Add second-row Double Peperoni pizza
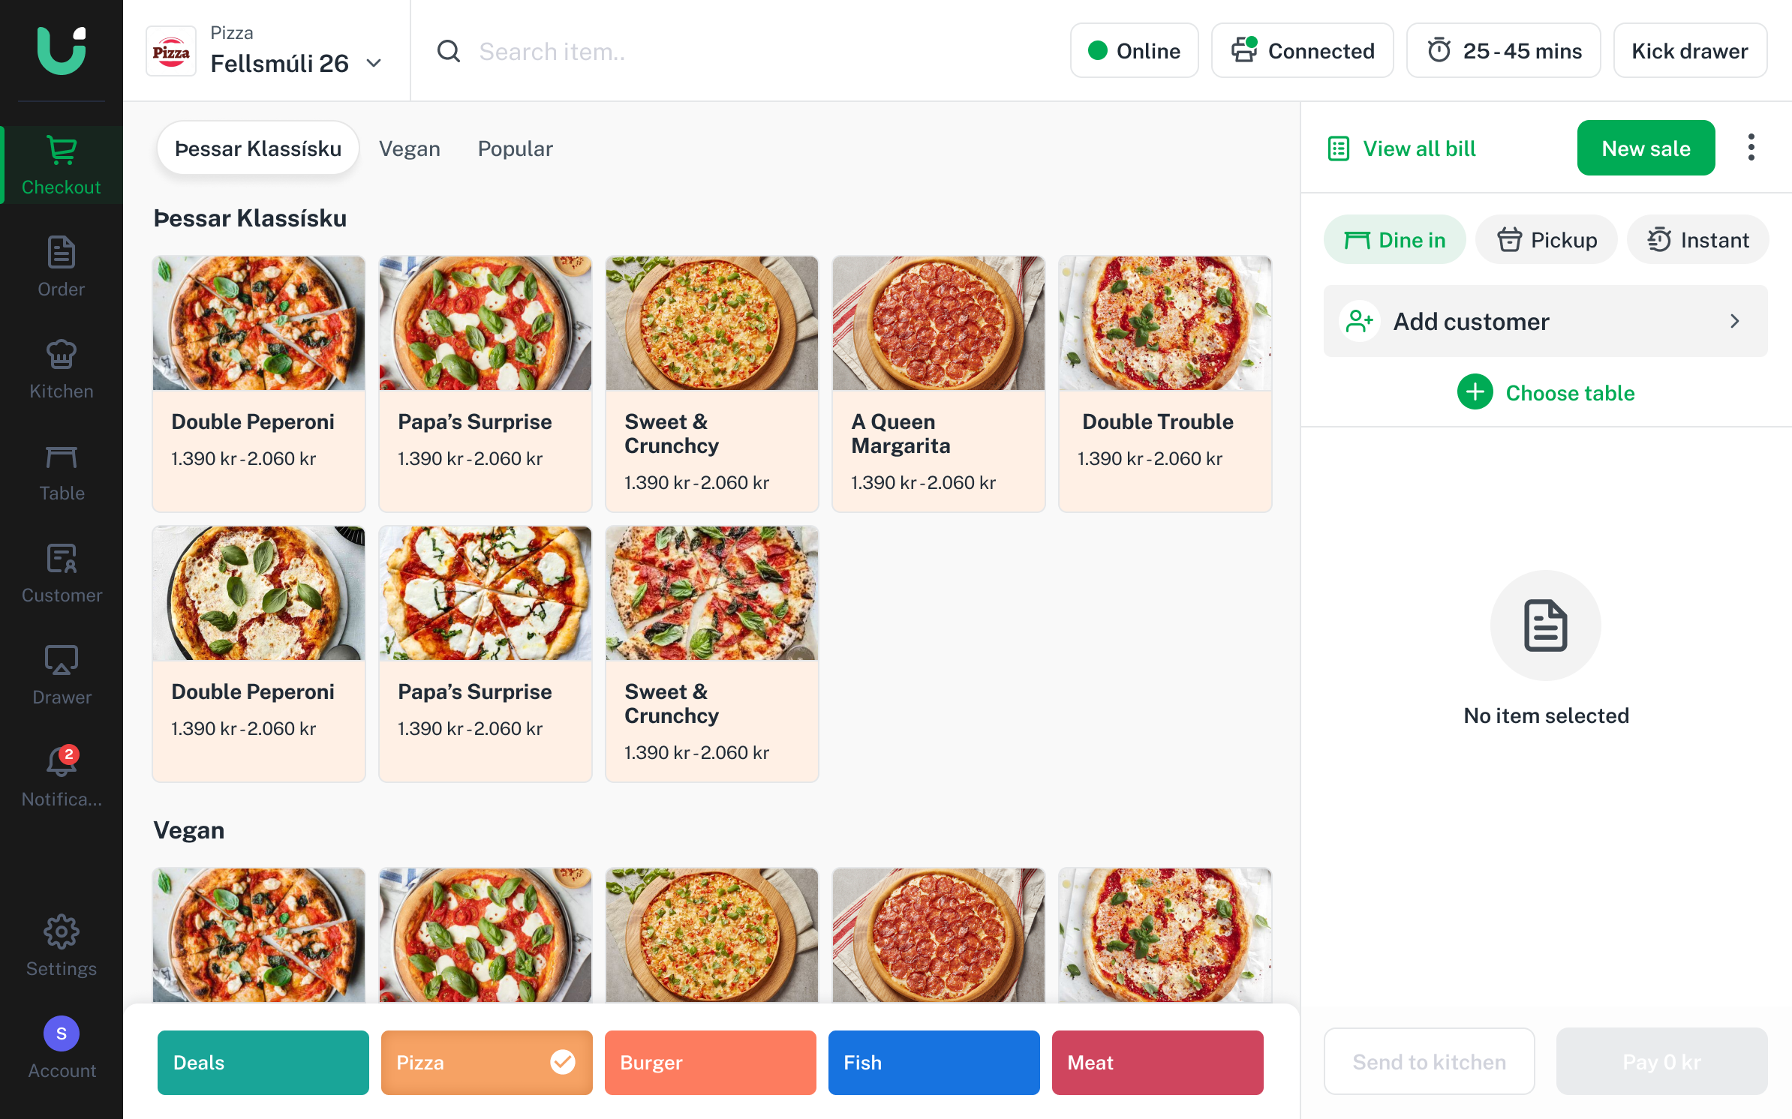The height and width of the screenshot is (1119, 1792). [x=258, y=654]
